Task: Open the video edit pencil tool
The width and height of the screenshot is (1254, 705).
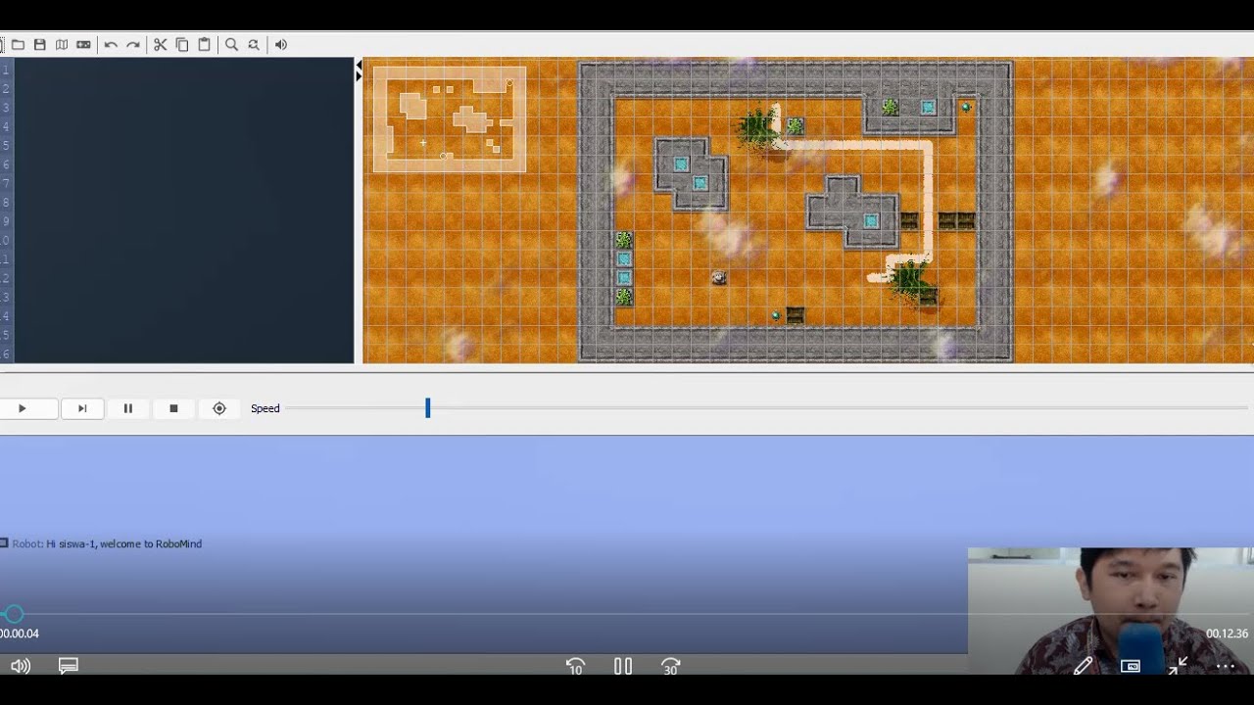Action: [1083, 666]
